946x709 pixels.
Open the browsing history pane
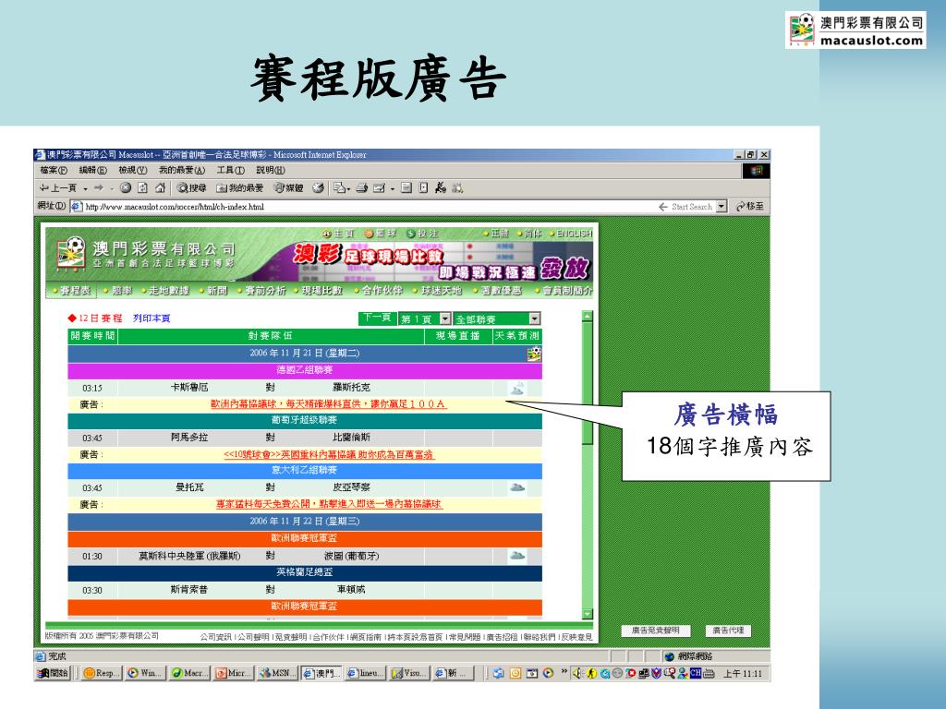pos(318,188)
